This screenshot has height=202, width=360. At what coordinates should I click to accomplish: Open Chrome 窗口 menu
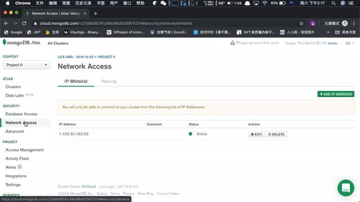(127, 3)
